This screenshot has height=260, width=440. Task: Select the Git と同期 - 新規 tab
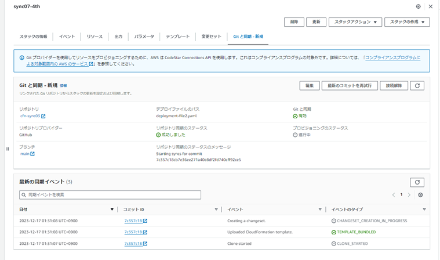(248, 37)
